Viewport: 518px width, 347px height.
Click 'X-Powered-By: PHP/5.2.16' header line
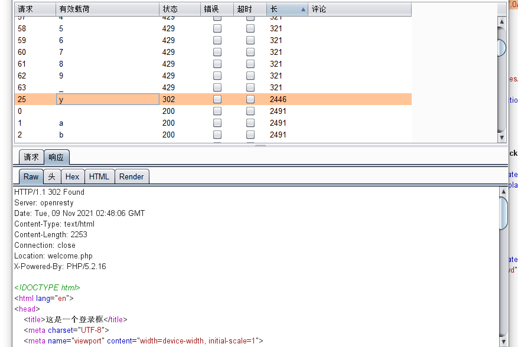(60, 266)
